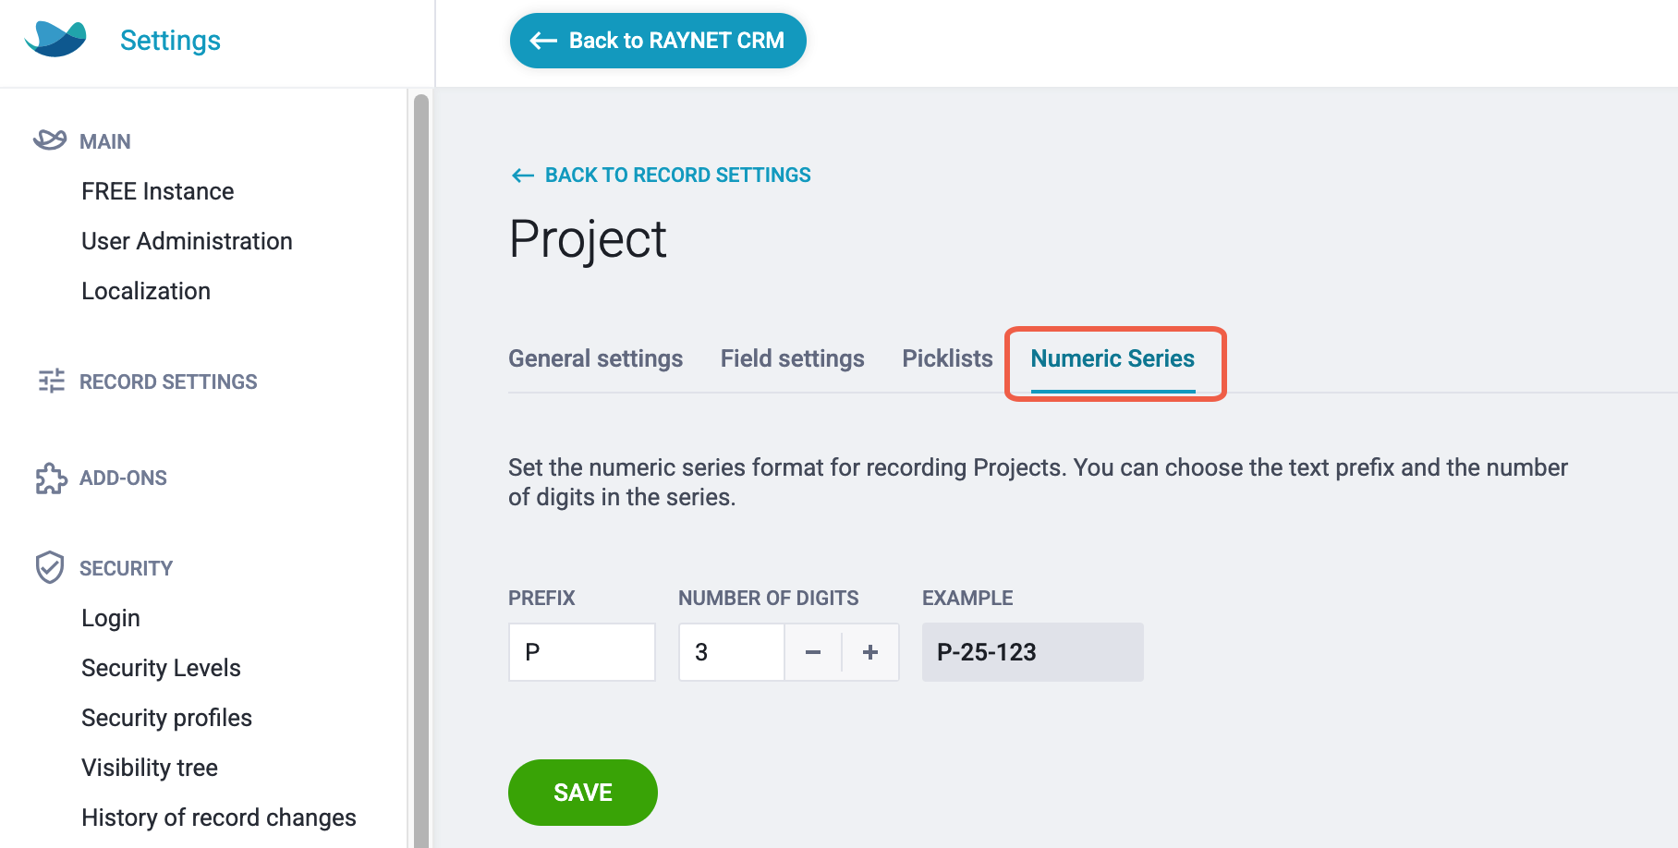Click the RAYNET logo icon

click(55, 40)
